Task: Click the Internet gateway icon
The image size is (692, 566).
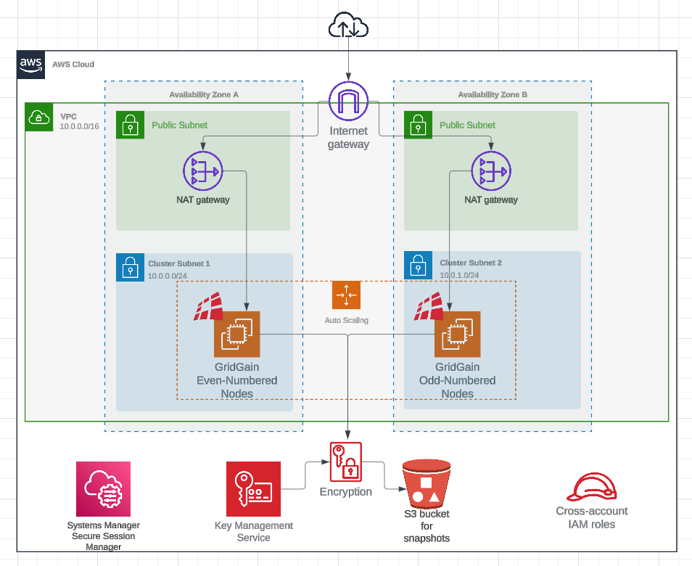Action: 349,102
